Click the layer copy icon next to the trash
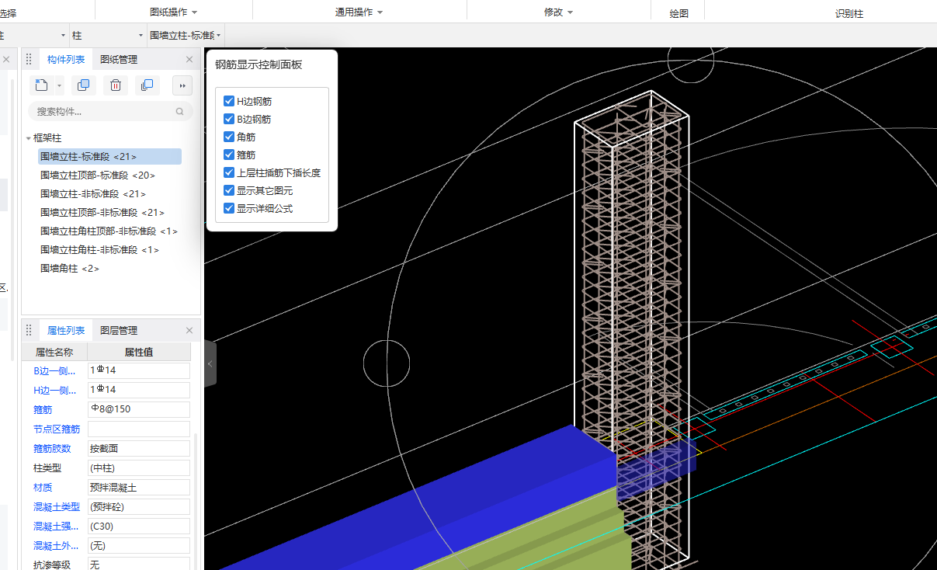This screenshot has width=937, height=570. point(147,85)
